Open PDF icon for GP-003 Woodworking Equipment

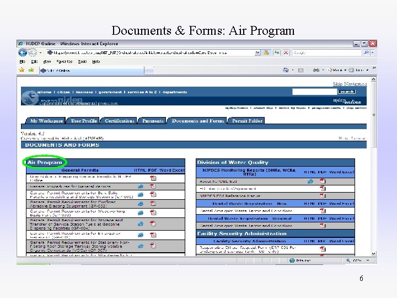[153, 212]
